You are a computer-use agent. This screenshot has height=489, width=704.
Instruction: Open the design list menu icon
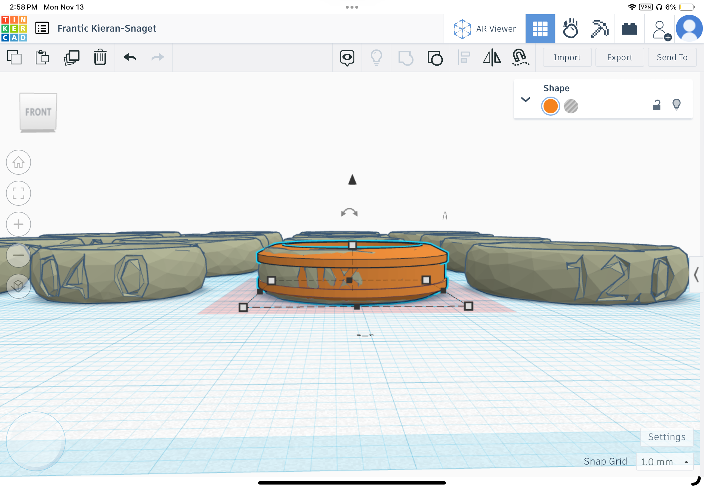coord(42,29)
